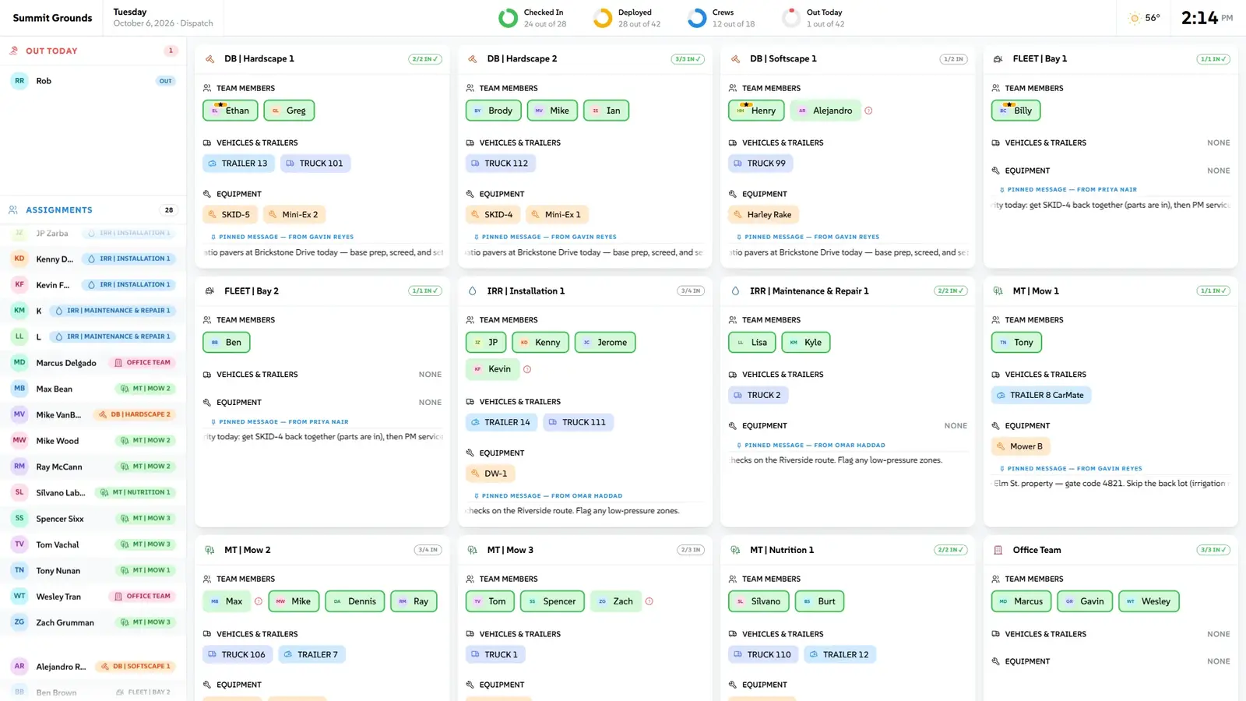Click the DW-1 equipment chip
The image size is (1246, 701).
tap(491, 474)
